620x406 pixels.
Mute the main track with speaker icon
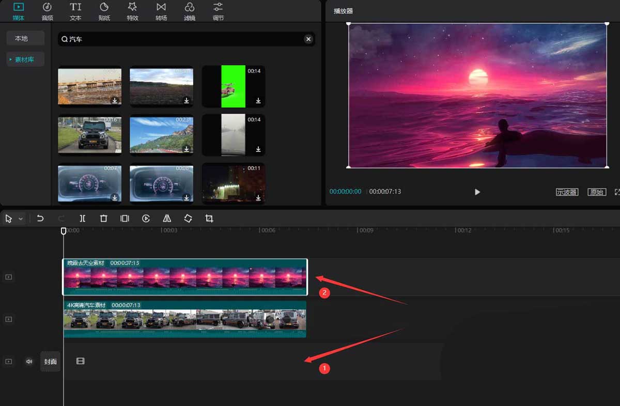29,362
